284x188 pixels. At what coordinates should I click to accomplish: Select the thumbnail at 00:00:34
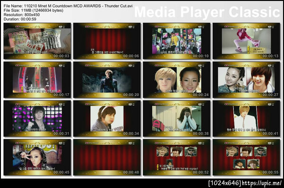tap(107, 119)
